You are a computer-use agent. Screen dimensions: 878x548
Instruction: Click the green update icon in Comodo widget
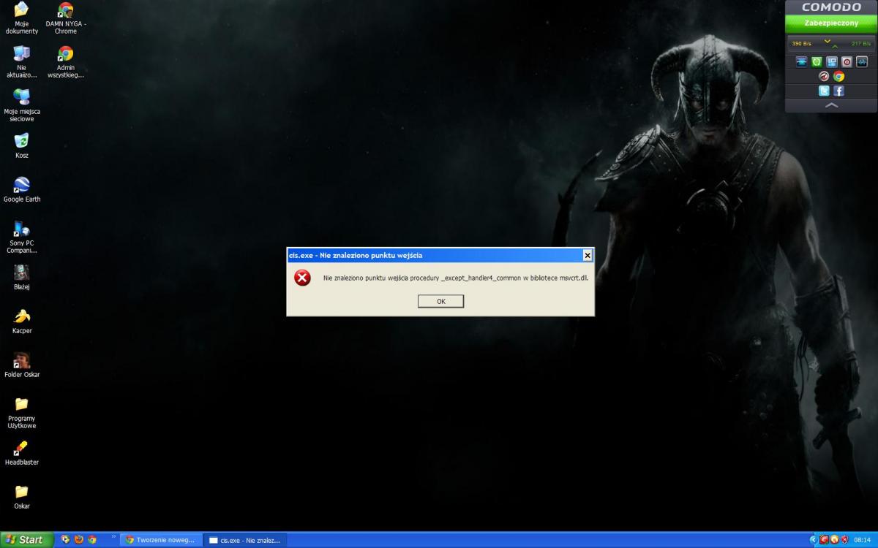click(x=817, y=62)
